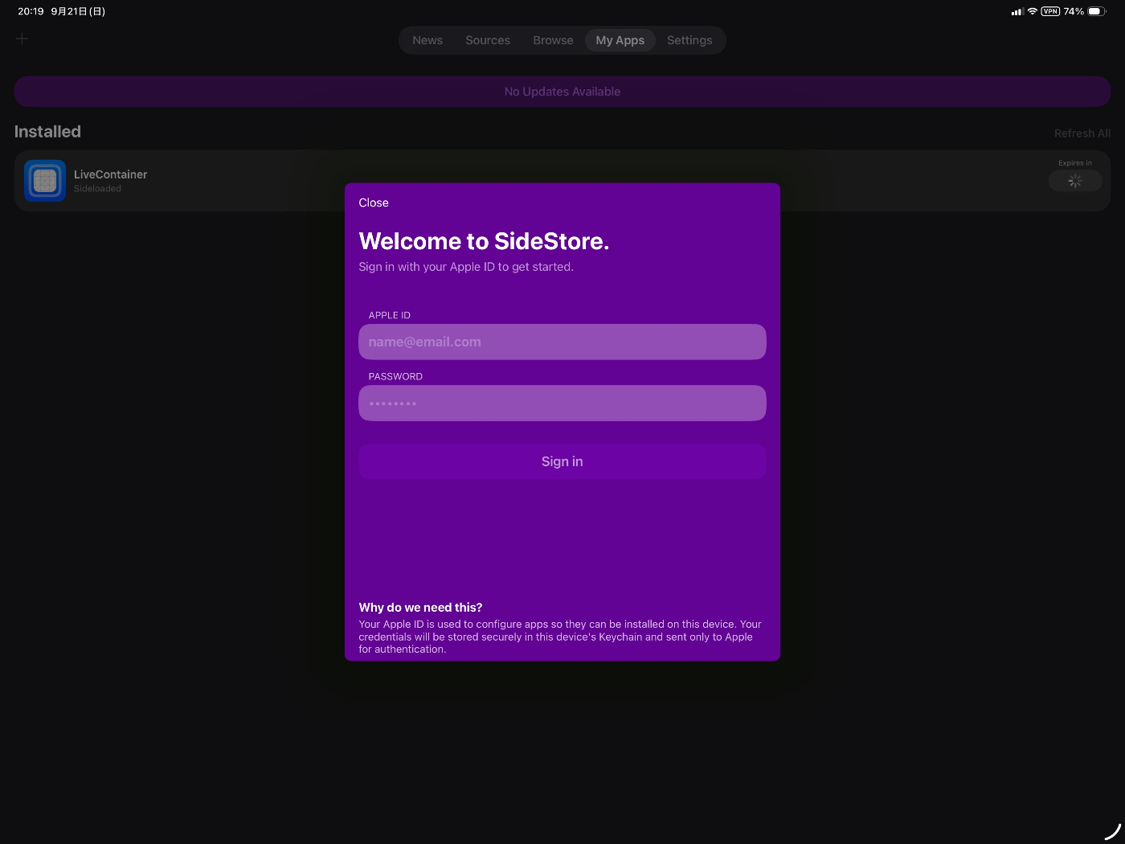The height and width of the screenshot is (844, 1125).
Task: Tap the Sideloaded label under LiveContainer
Action: tap(97, 189)
